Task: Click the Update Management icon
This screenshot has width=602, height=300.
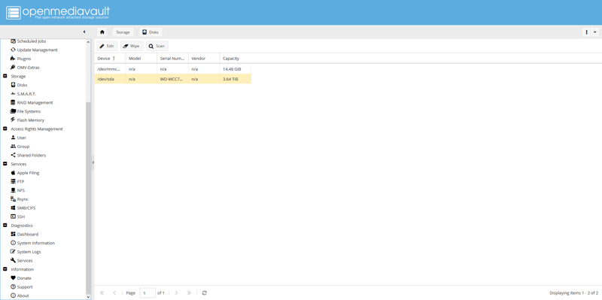Action: click(13, 50)
